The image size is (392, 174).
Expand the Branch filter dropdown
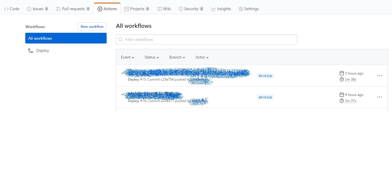tap(177, 57)
